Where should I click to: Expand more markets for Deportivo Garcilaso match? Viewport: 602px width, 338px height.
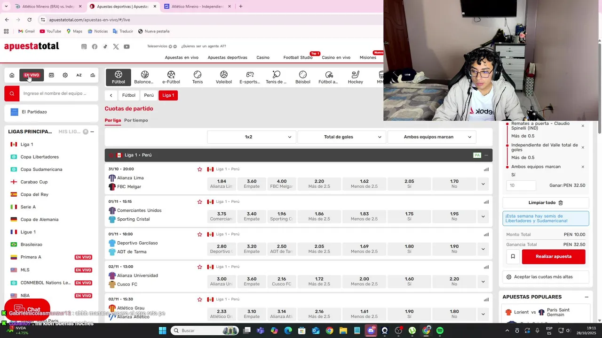click(x=483, y=249)
